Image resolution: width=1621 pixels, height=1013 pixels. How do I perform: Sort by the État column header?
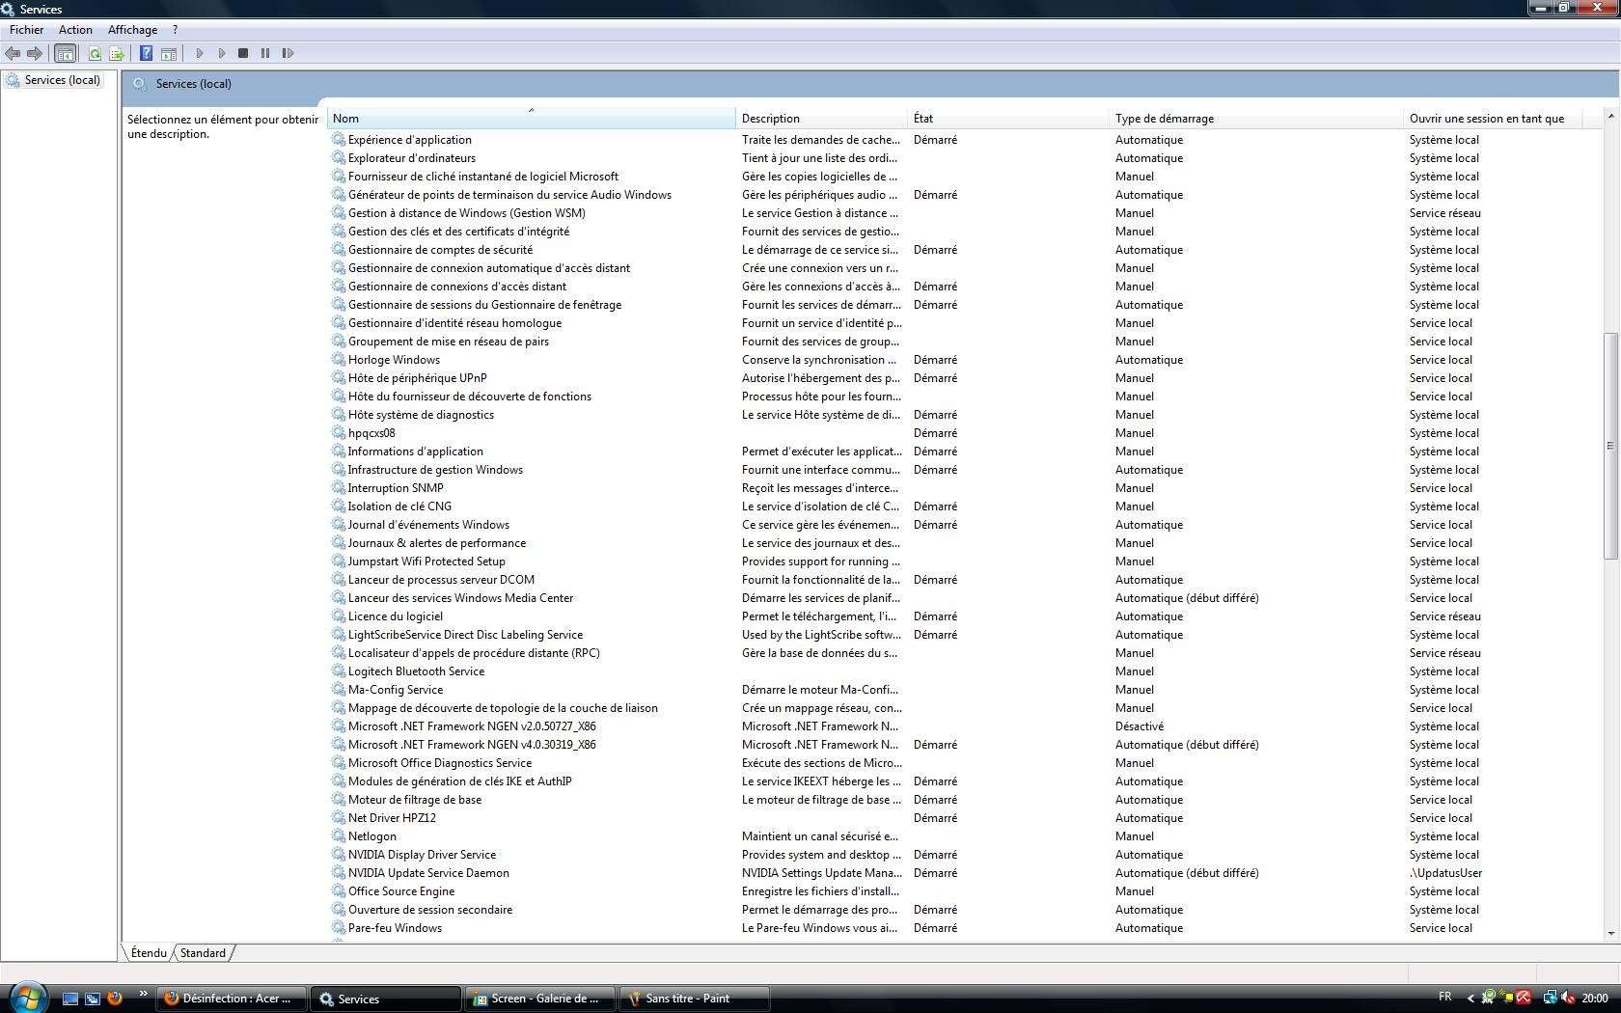tap(1009, 119)
